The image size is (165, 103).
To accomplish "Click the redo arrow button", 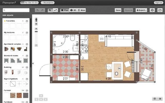I will [43, 10].
